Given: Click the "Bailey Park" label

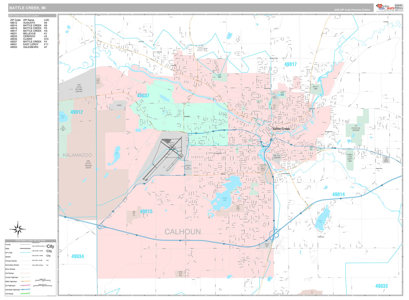Looking at the screenshot, I should pyautogui.click(x=315, y=88).
